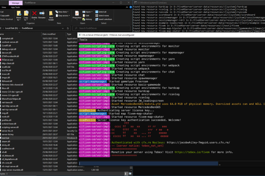The width and height of the screenshot is (265, 176).
Task: Open the Properties dropdown arrow
Action: click(x=77, y=20)
